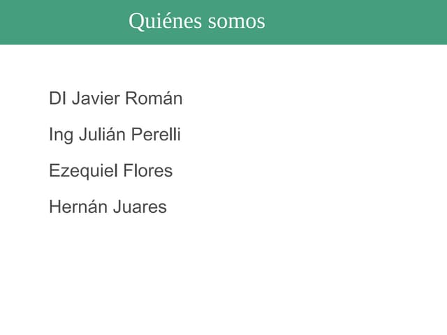Click the surname "Flores"

tap(147, 171)
